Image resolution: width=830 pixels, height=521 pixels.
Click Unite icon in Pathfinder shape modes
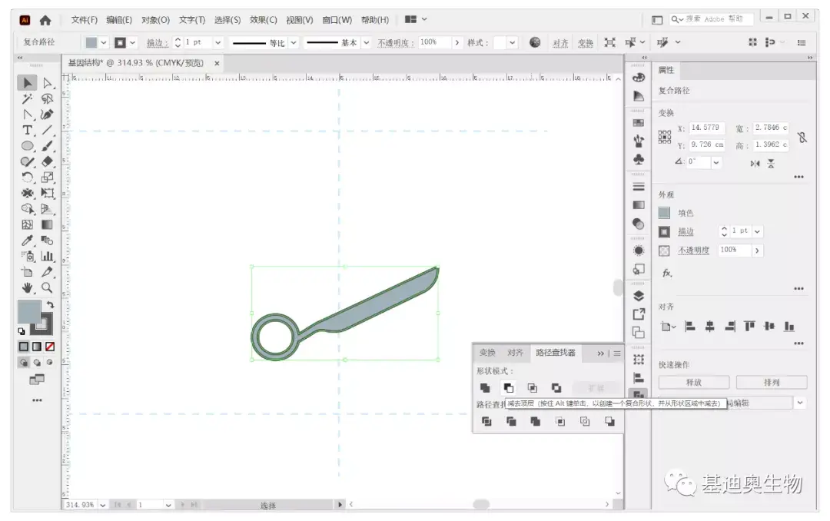[485, 387]
